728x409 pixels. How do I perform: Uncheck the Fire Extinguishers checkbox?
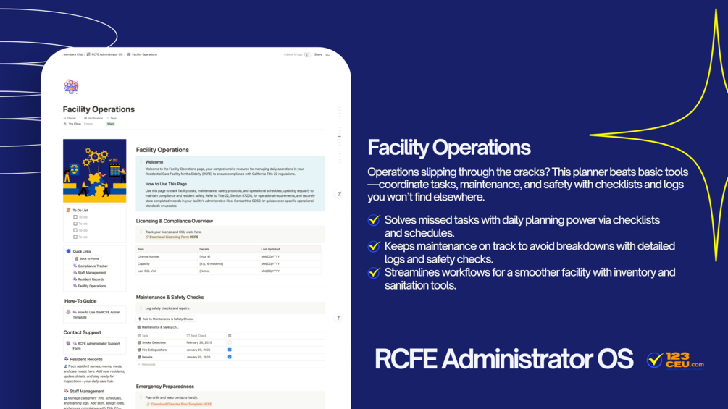230,350
